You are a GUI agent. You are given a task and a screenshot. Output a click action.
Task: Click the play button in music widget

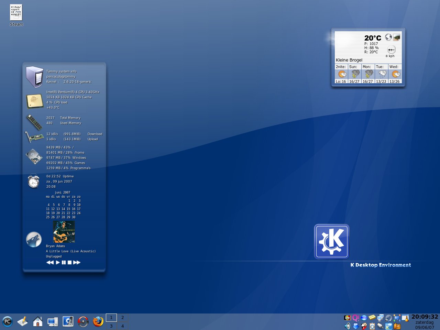coord(58,262)
